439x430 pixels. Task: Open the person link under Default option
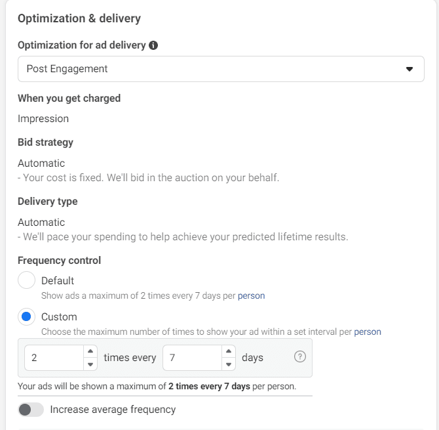click(251, 296)
